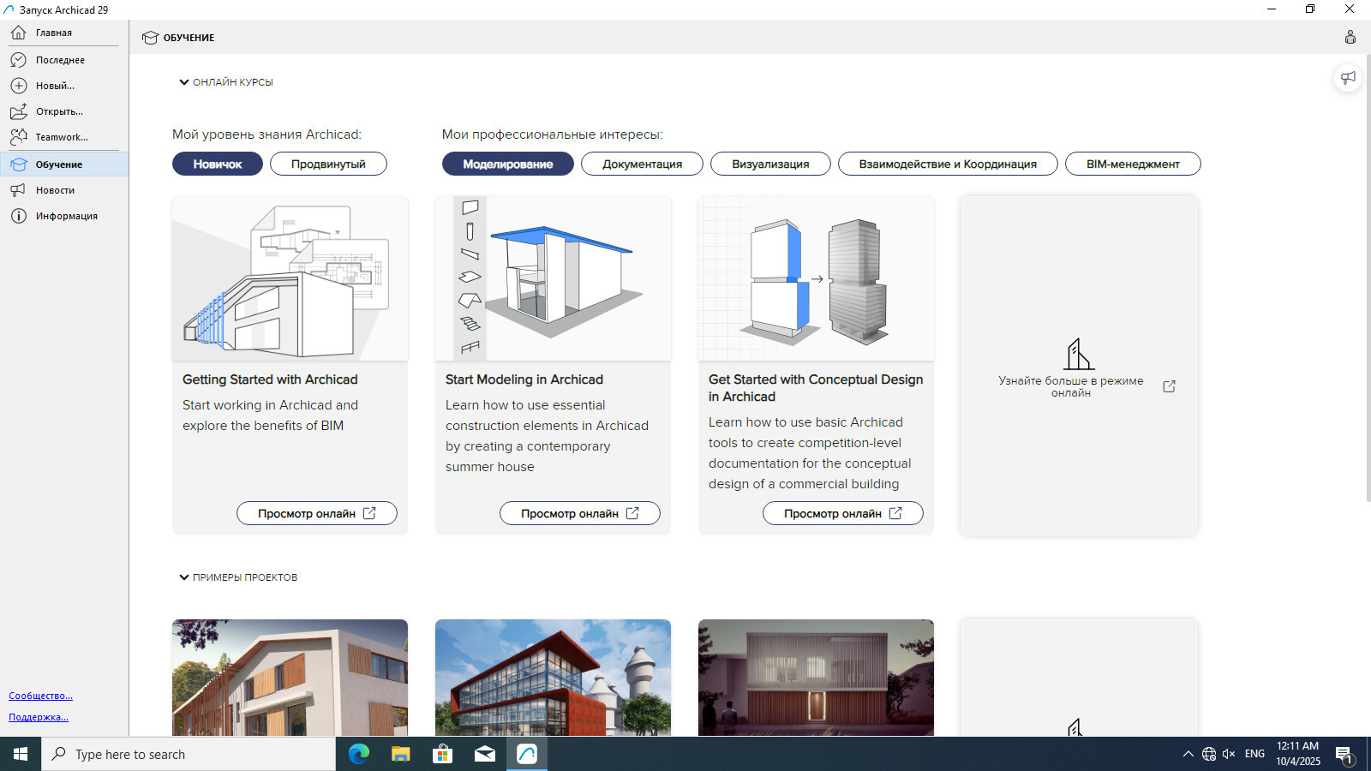Open the taskbar clock and calendar
Screen dimensions: 1371x771
(1298, 754)
